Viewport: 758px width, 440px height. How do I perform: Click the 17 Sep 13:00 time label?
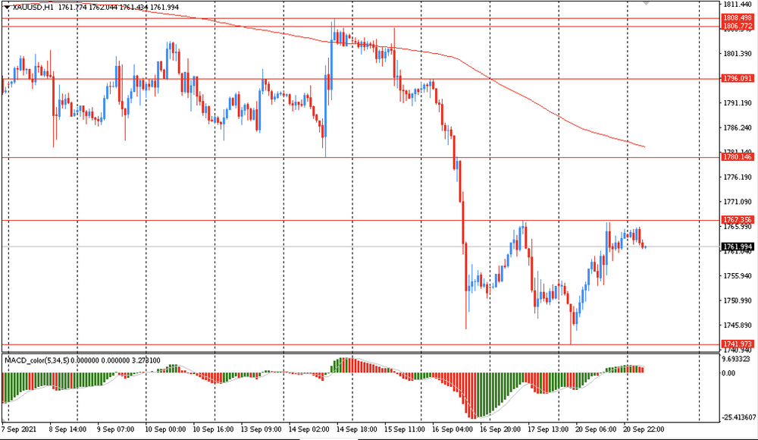click(x=548, y=429)
